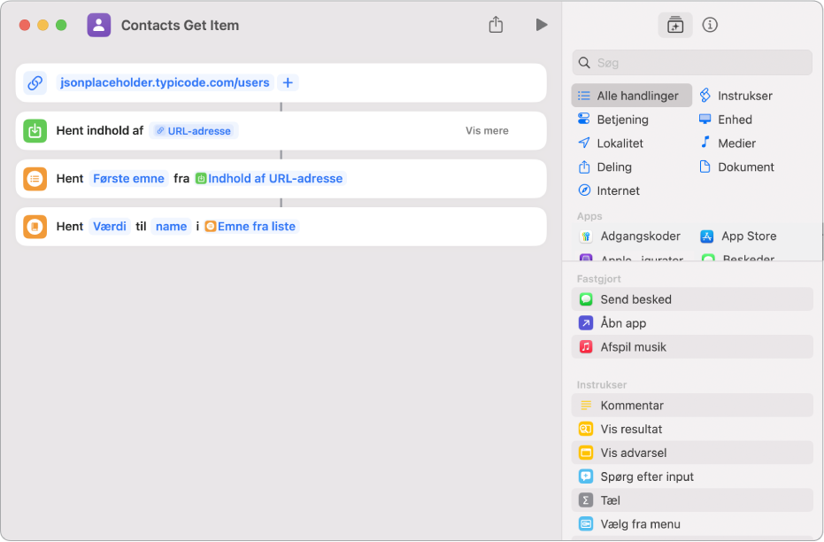
Task: Show the action library panel
Action: (x=674, y=25)
